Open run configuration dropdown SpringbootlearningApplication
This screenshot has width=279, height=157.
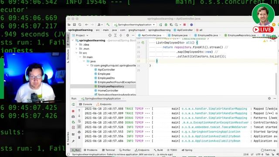pyautogui.click(x=135, y=24)
